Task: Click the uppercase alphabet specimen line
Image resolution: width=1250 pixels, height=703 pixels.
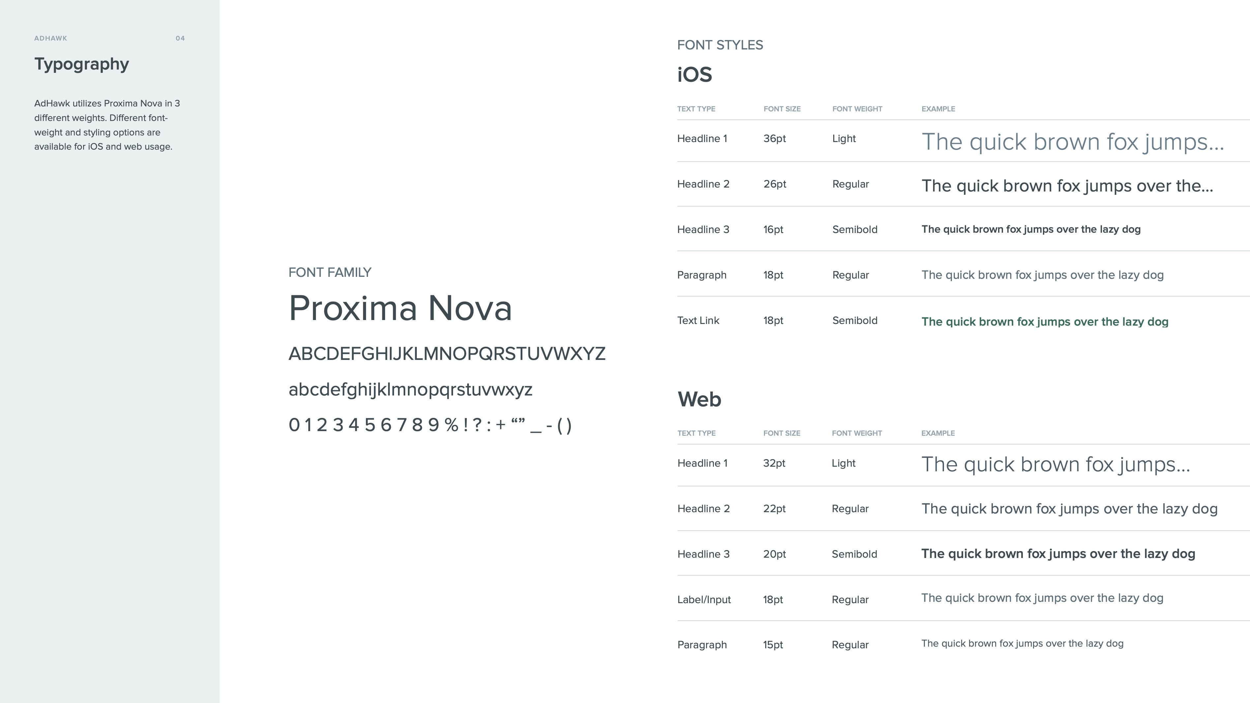Action: click(447, 354)
